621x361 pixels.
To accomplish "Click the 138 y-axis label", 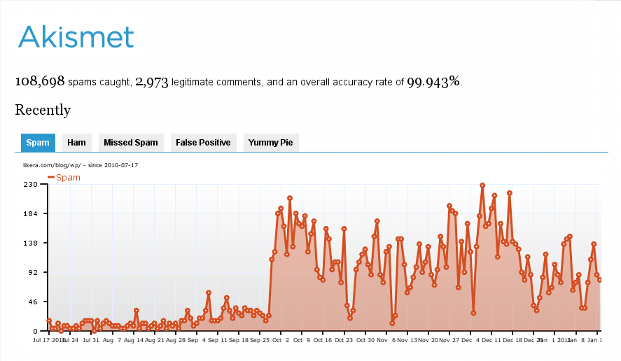I will point(31,243).
